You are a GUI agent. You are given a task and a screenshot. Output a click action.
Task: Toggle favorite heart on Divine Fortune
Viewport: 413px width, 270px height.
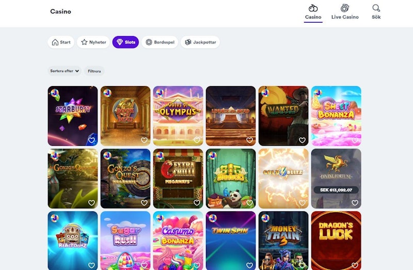355,203
